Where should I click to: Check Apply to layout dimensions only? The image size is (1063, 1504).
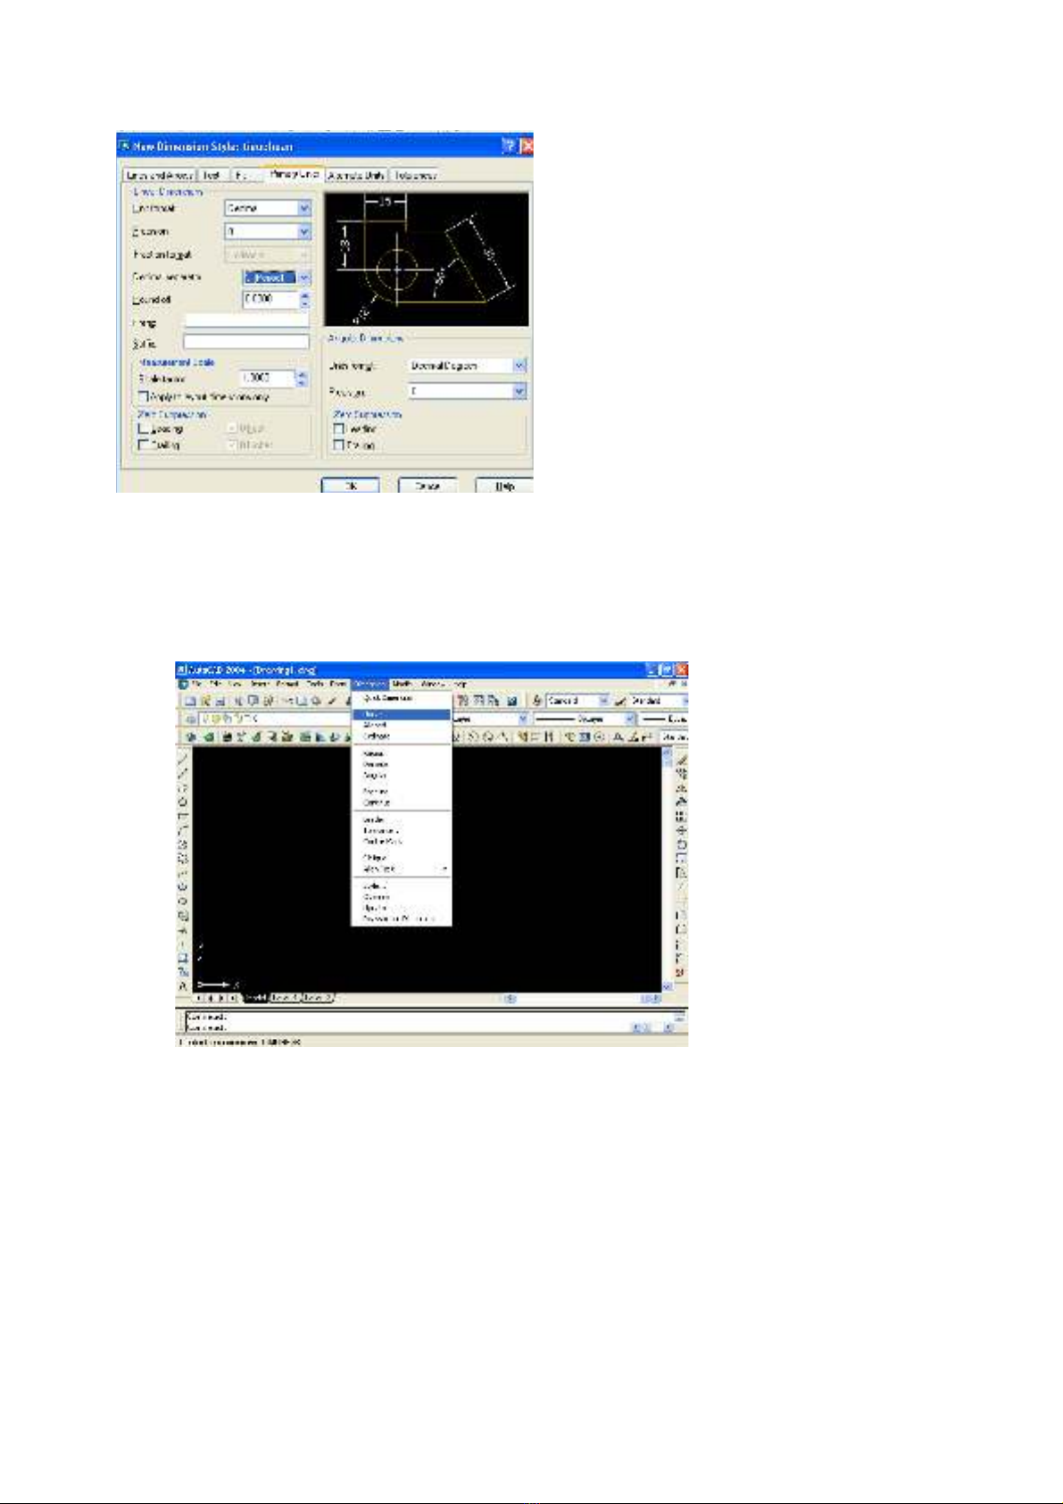(x=143, y=396)
